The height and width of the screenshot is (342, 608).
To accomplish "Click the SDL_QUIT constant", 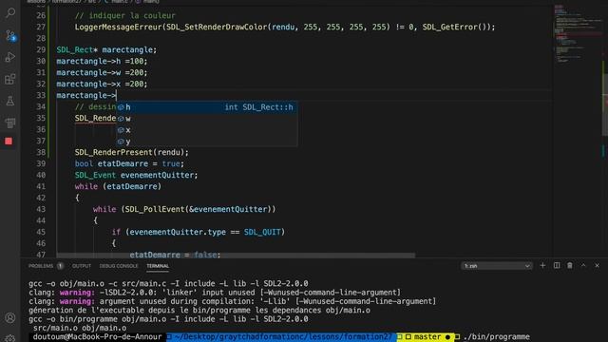I will [262, 232].
